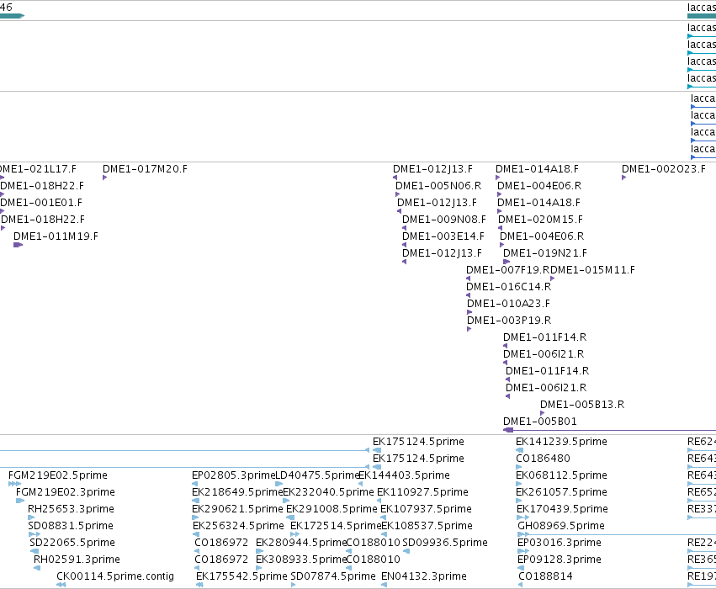Viewport: 716px width, 589px height.
Task: Click the DME1-007F19.R feature label
Action: [x=508, y=270]
